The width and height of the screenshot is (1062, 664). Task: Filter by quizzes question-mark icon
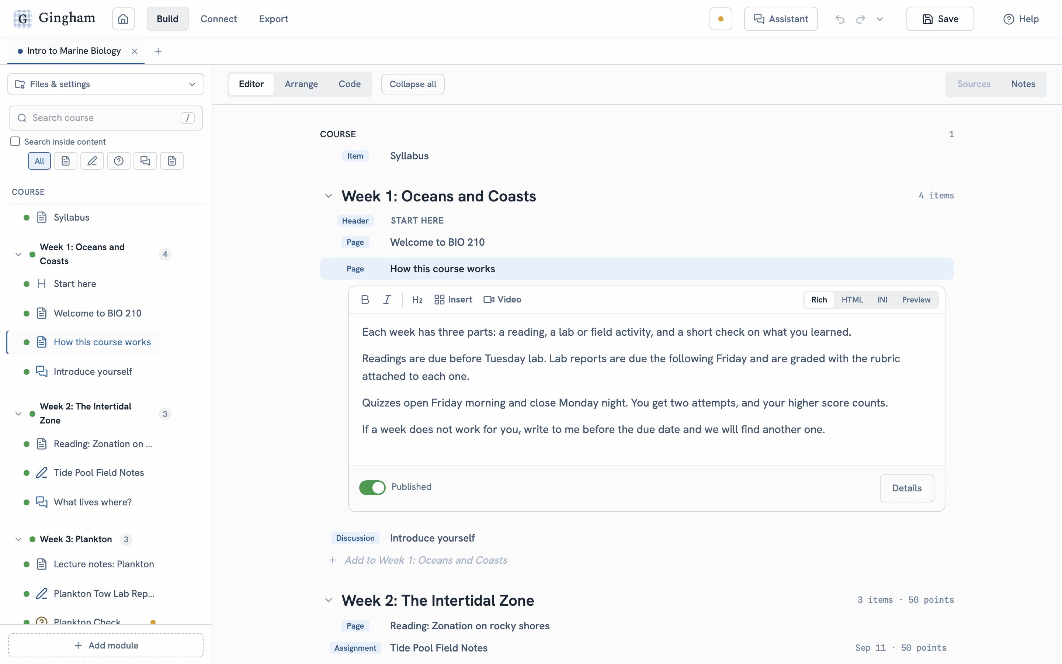118,161
